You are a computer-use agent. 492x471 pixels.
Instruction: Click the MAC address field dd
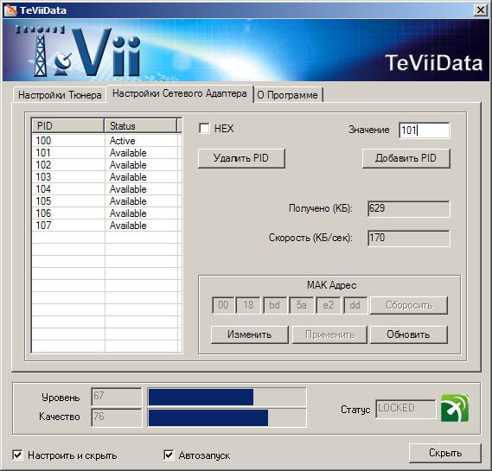tap(355, 305)
